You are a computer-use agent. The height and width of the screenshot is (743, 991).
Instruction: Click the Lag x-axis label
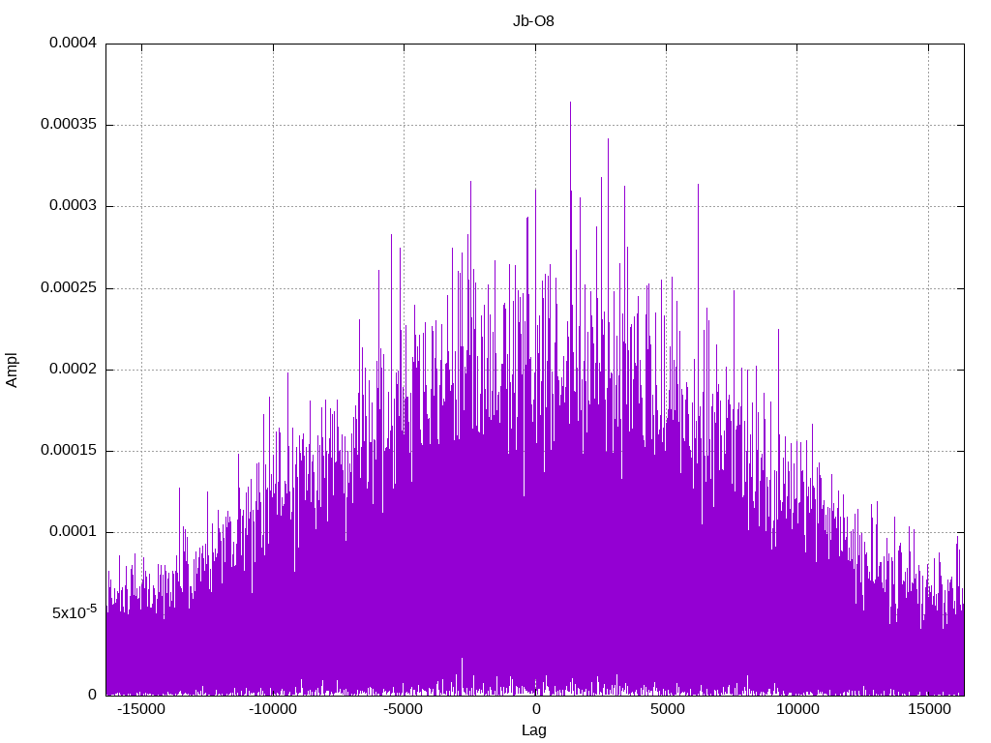534,730
